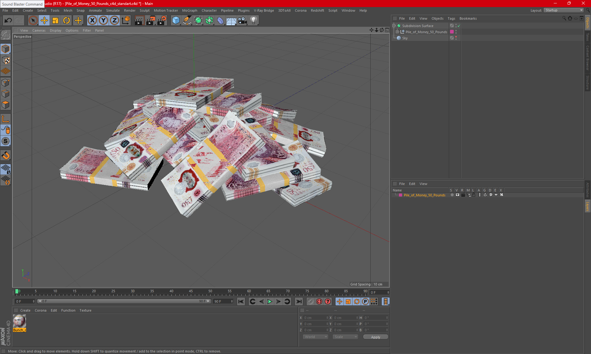This screenshot has height=354, width=591.
Task: Toggle layer Render icon
Action: [463, 195]
